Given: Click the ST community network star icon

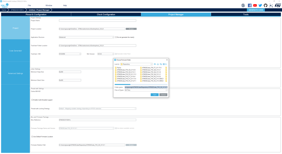Looking at the screenshot, I should click(x=271, y=5).
